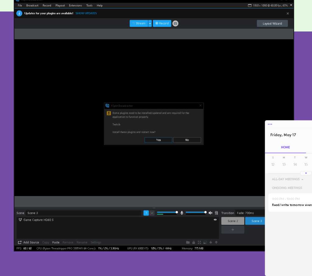Select the Game Capture HD60 S source row

(x=118, y=220)
